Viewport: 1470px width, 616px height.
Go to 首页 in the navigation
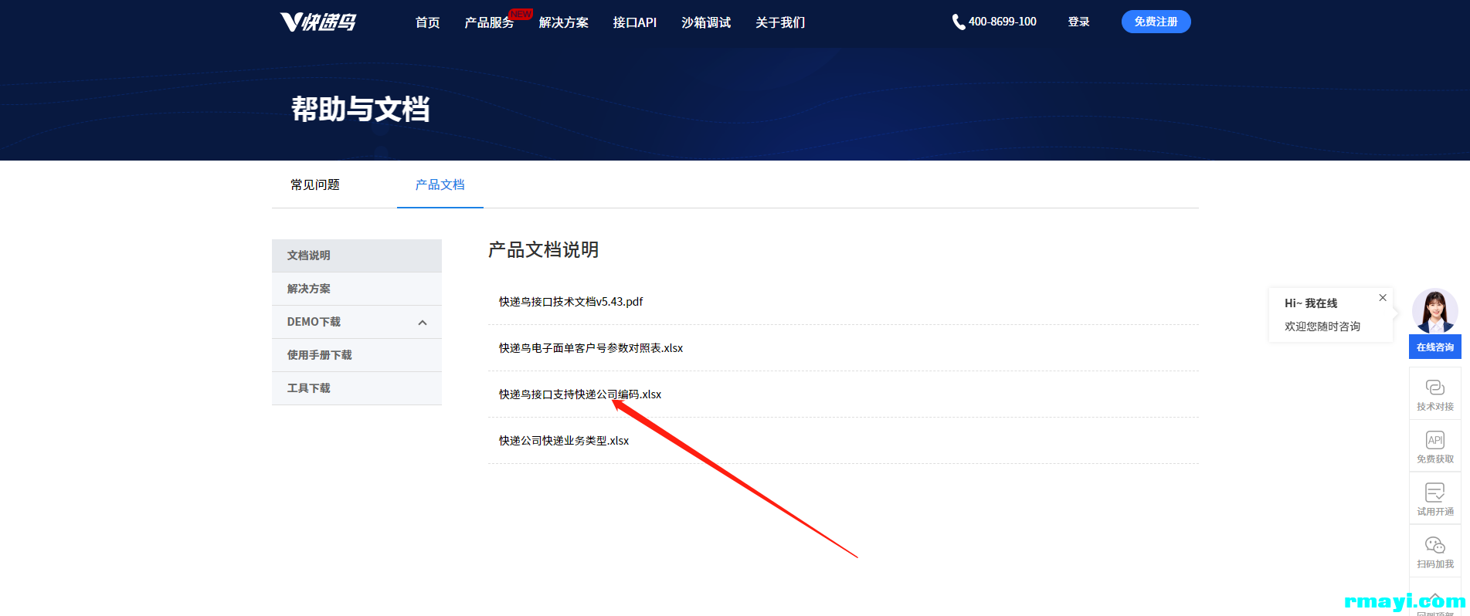point(427,22)
